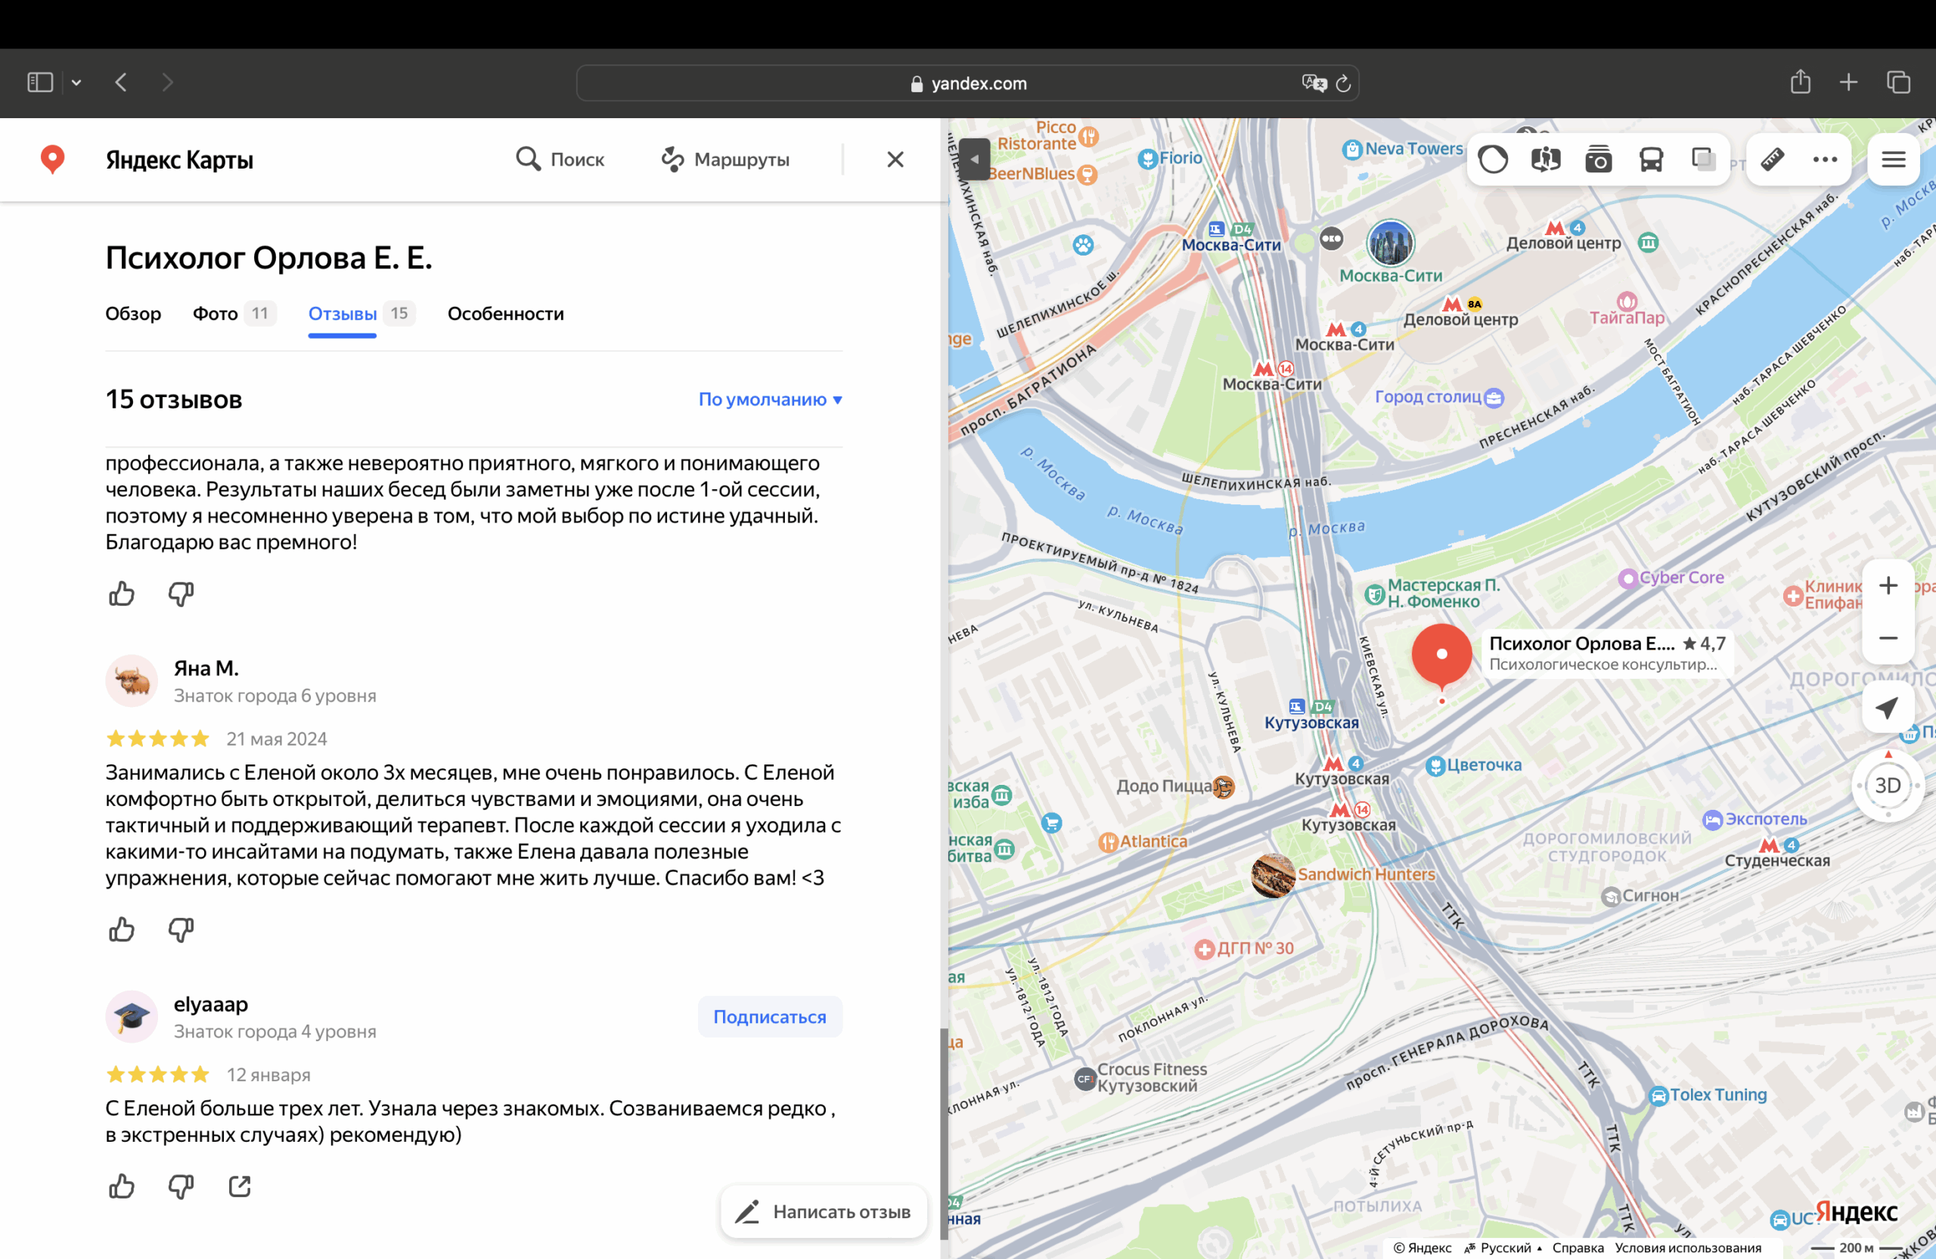Open map layers selector
The height and width of the screenshot is (1259, 1936).
coord(1702,160)
